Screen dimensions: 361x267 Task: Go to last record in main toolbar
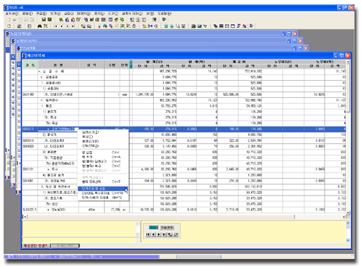point(73,26)
